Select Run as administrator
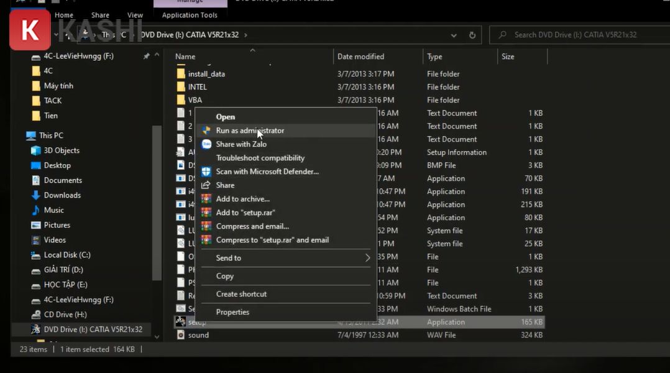 point(250,131)
